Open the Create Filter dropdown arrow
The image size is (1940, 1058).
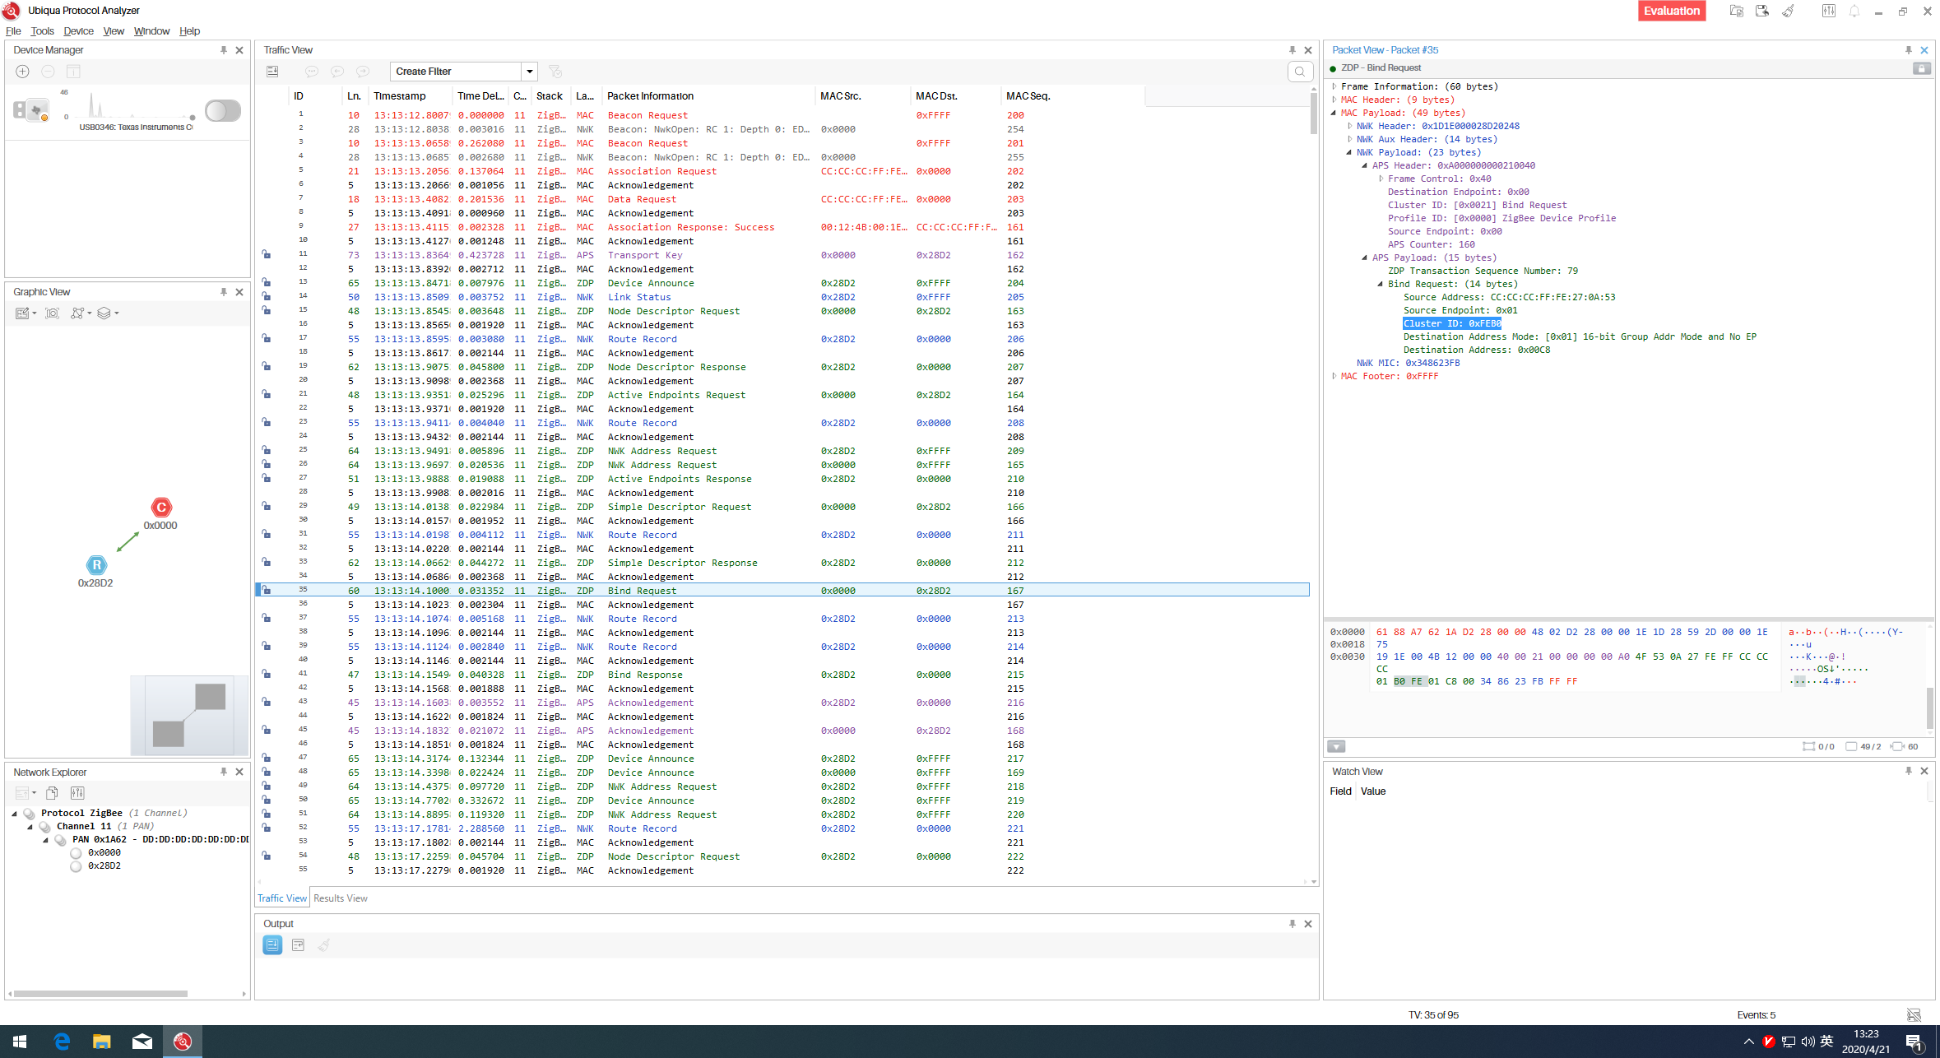tap(530, 72)
